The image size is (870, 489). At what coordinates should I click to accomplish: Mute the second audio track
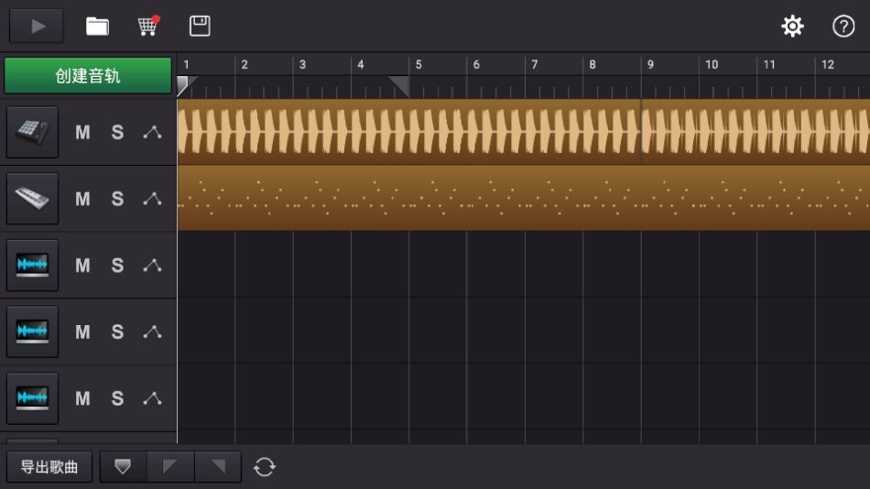[x=82, y=331]
